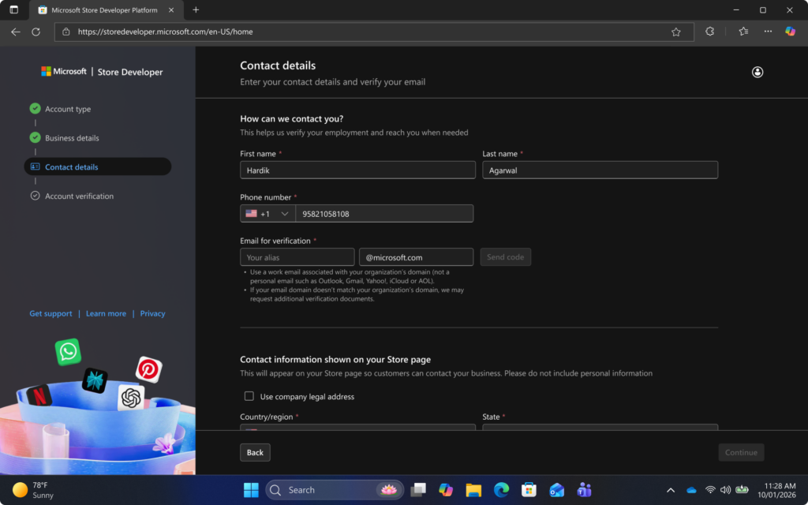
Task: Open File Explorer from the taskbar
Action: coord(473,489)
